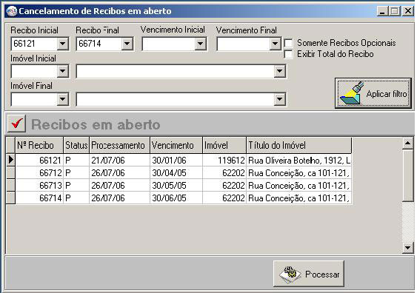This screenshot has width=417, height=293.
Task: Click the Nº Recibo column header
Action: (39, 145)
